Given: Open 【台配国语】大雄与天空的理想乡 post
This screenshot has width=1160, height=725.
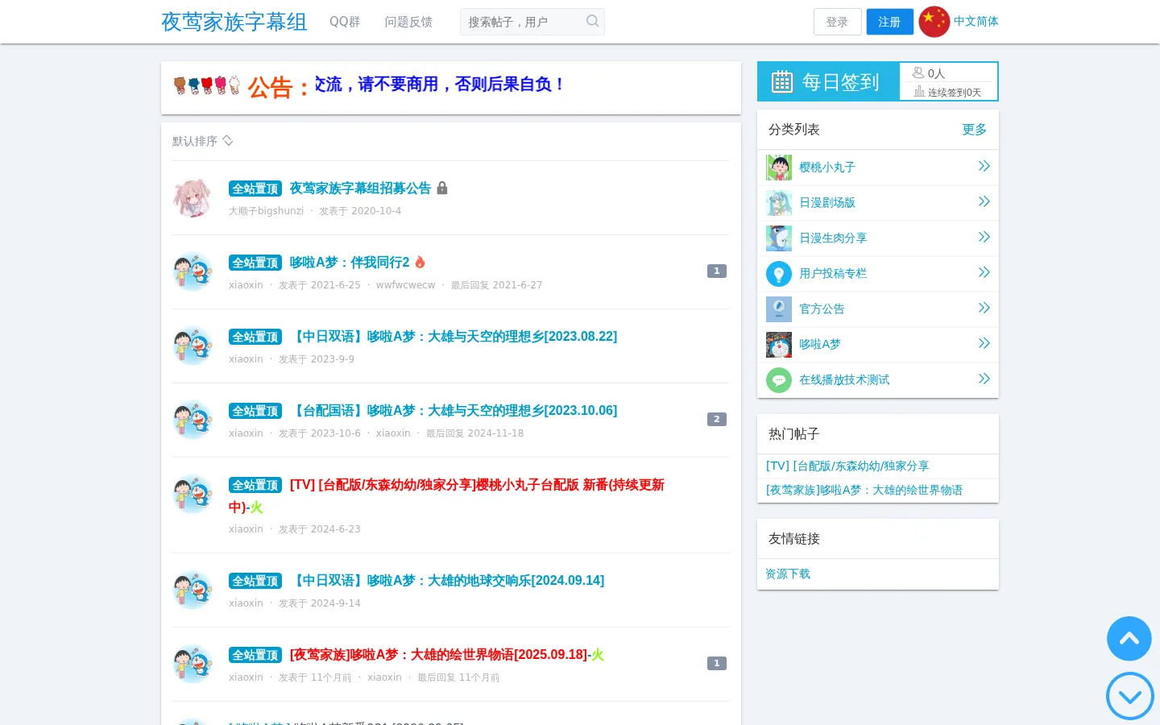Looking at the screenshot, I should (x=454, y=411).
